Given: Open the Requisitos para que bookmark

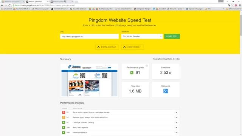Looking at the screenshot, I should (78, 9).
